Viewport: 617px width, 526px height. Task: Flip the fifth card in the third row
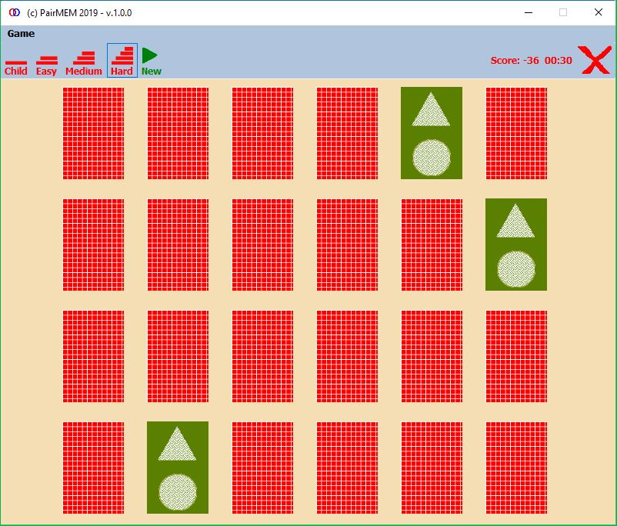coord(432,356)
